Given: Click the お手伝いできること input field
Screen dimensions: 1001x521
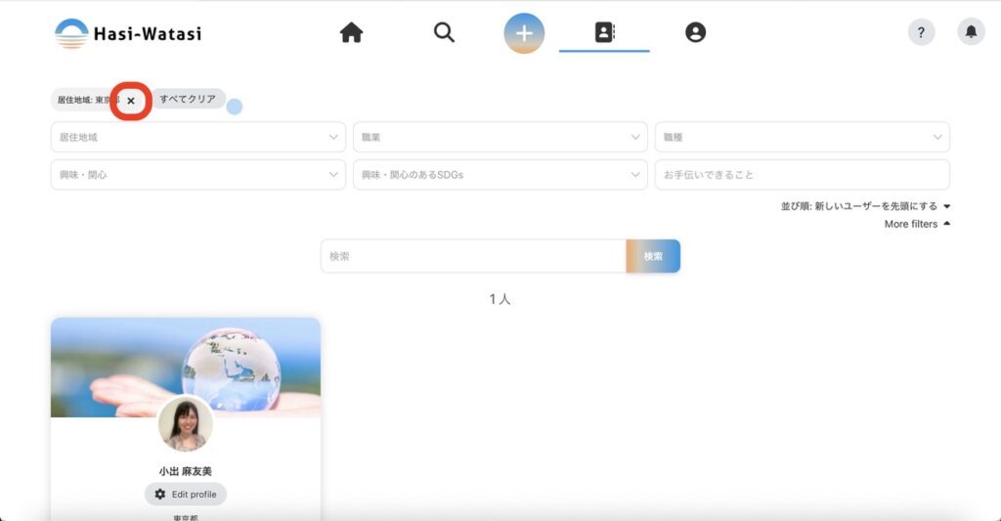Looking at the screenshot, I should click(802, 175).
